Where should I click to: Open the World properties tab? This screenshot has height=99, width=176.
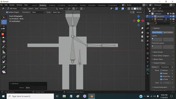[148, 48]
